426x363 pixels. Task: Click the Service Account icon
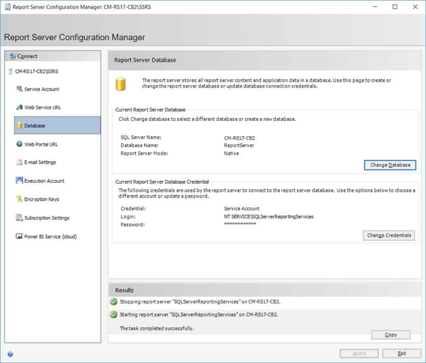point(19,89)
